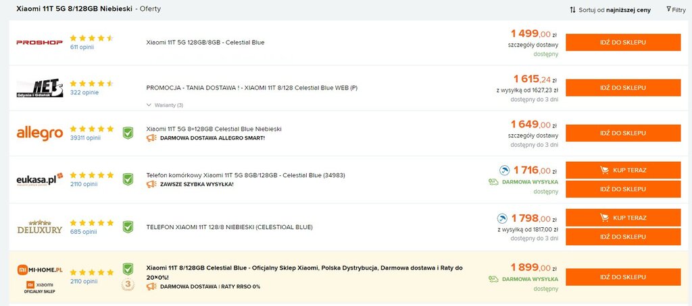692x306 pixels.
Task: Open 39311 opinii reviews link
Action: coord(85,137)
